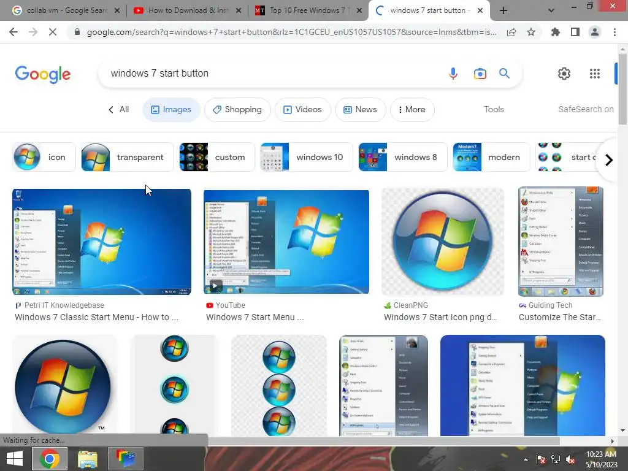Select the News search filter

point(360,110)
